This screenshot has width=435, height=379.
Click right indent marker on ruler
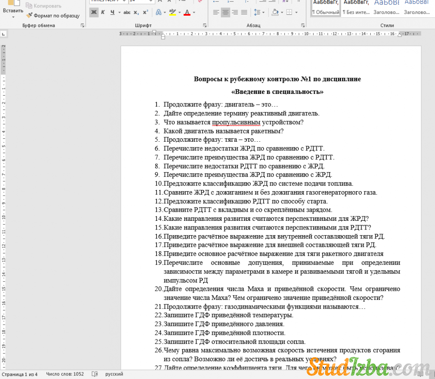pyautogui.click(x=400, y=35)
